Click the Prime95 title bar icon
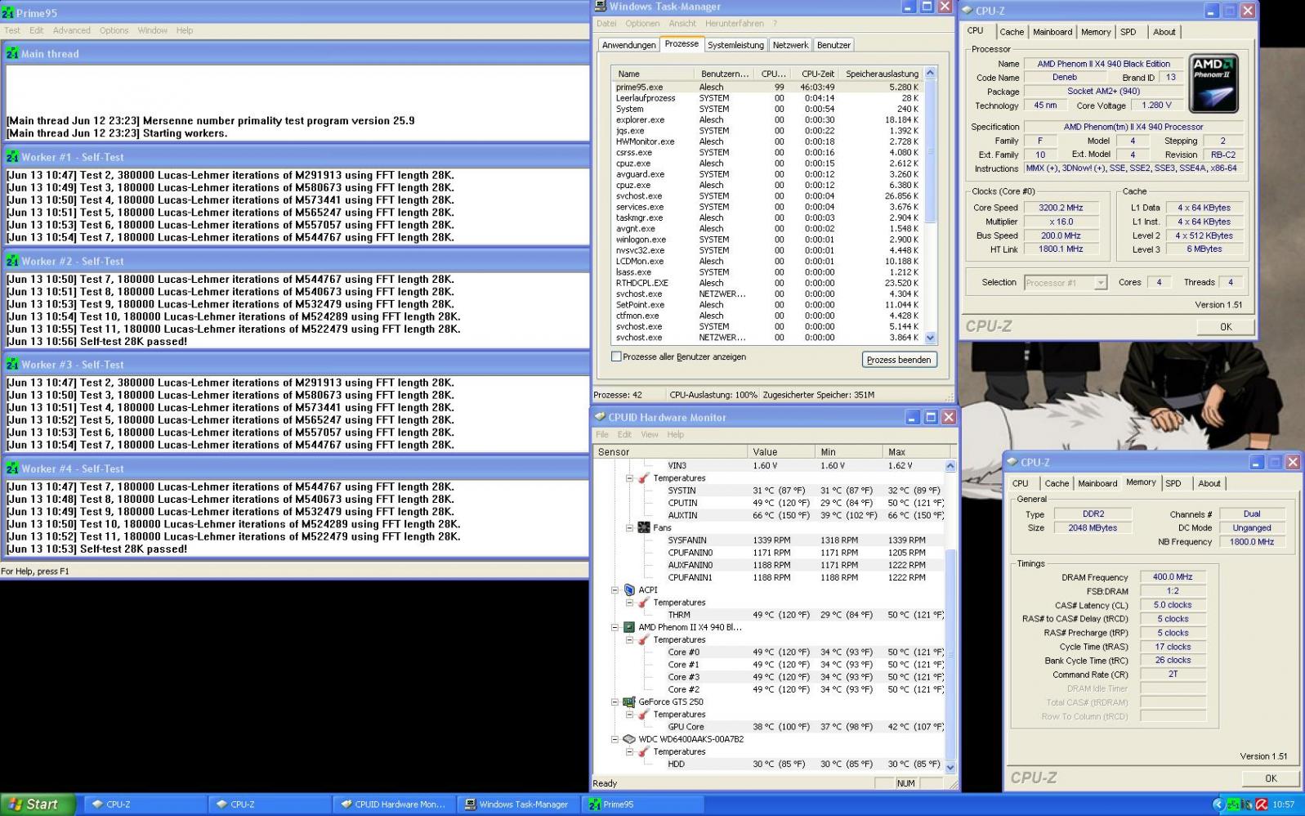 pos(7,13)
